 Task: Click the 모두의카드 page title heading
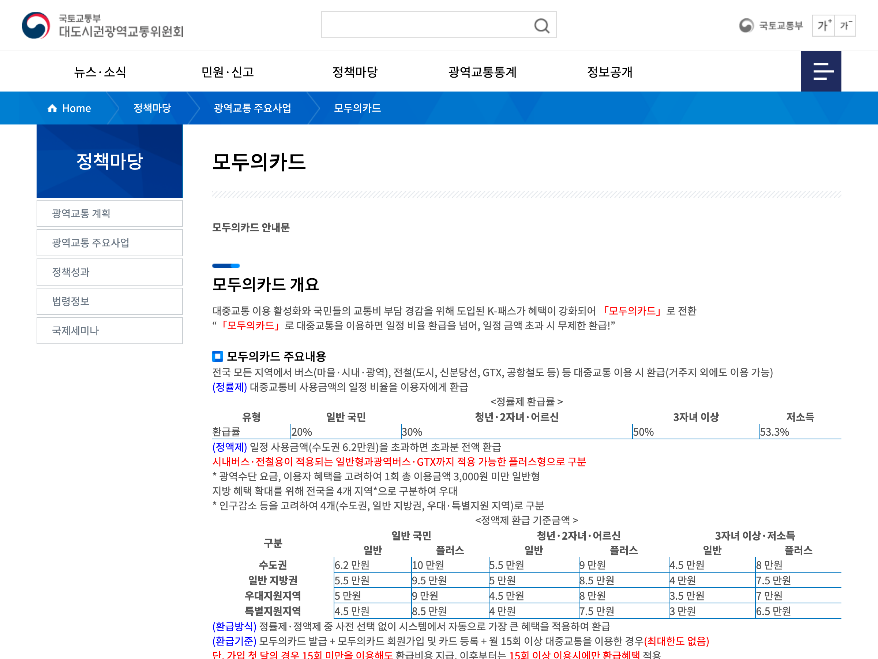(x=259, y=162)
